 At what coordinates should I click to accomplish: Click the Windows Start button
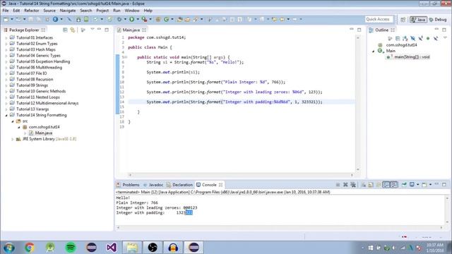tap(9, 248)
